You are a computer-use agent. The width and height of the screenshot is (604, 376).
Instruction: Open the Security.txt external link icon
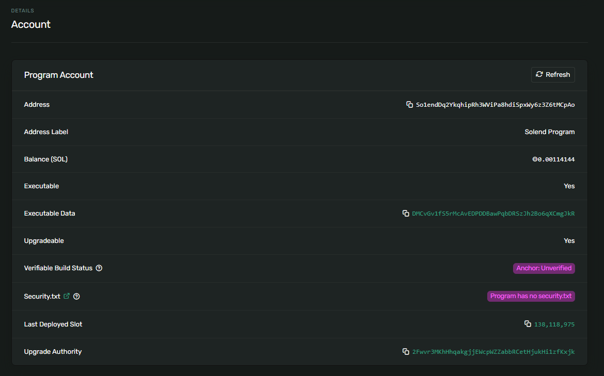tap(67, 297)
